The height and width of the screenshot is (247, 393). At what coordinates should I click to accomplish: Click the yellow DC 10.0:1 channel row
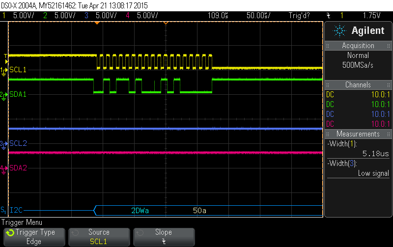[358, 95]
